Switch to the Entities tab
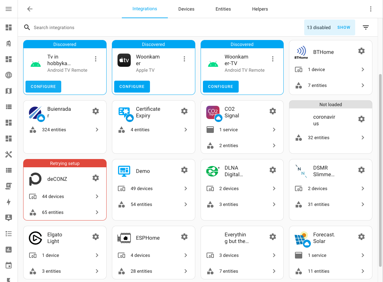Viewport: 383px width, 282px height. tap(223, 9)
